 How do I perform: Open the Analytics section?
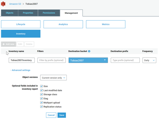pyautogui.click(x=63, y=24)
